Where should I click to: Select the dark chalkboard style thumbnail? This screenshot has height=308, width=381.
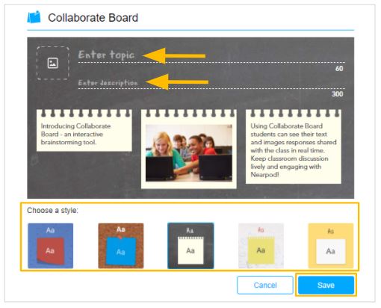pos(190,246)
